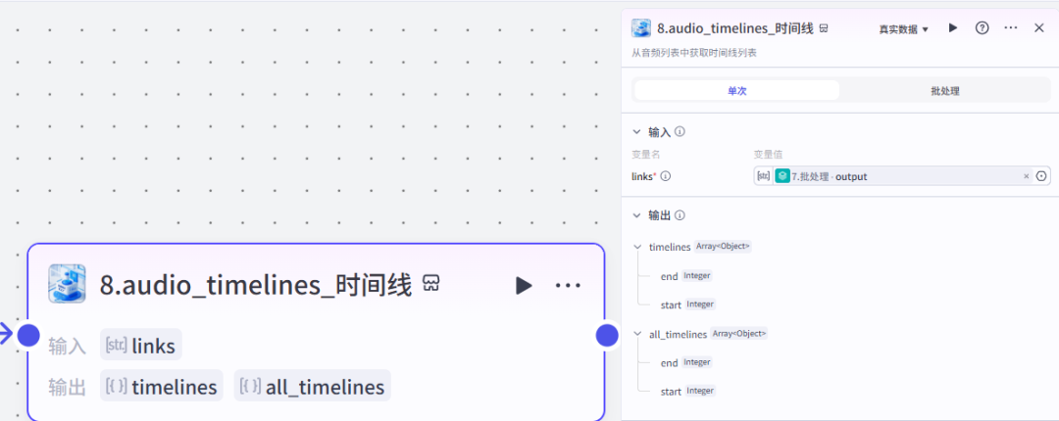Open the variable selector icon at the field end

click(1041, 176)
